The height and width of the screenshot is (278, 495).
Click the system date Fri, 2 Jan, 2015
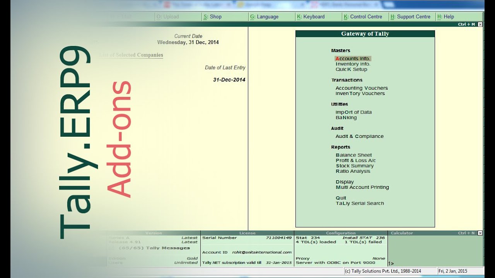453,271
